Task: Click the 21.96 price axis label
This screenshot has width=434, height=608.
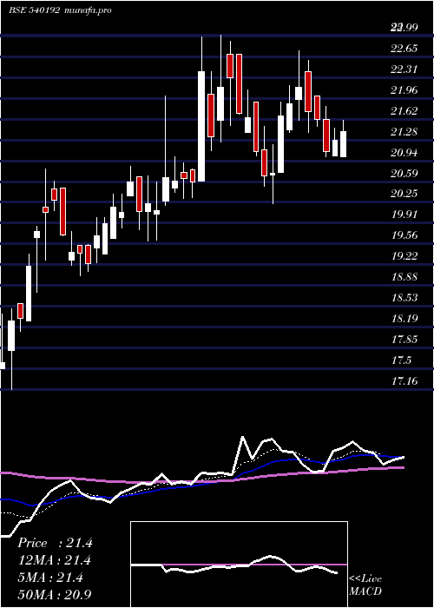Action: [x=404, y=90]
